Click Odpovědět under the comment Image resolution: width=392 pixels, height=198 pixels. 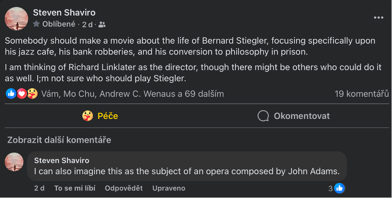point(124,188)
